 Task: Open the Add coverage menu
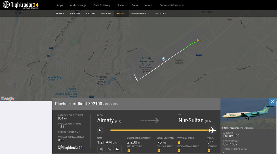tap(78, 5)
